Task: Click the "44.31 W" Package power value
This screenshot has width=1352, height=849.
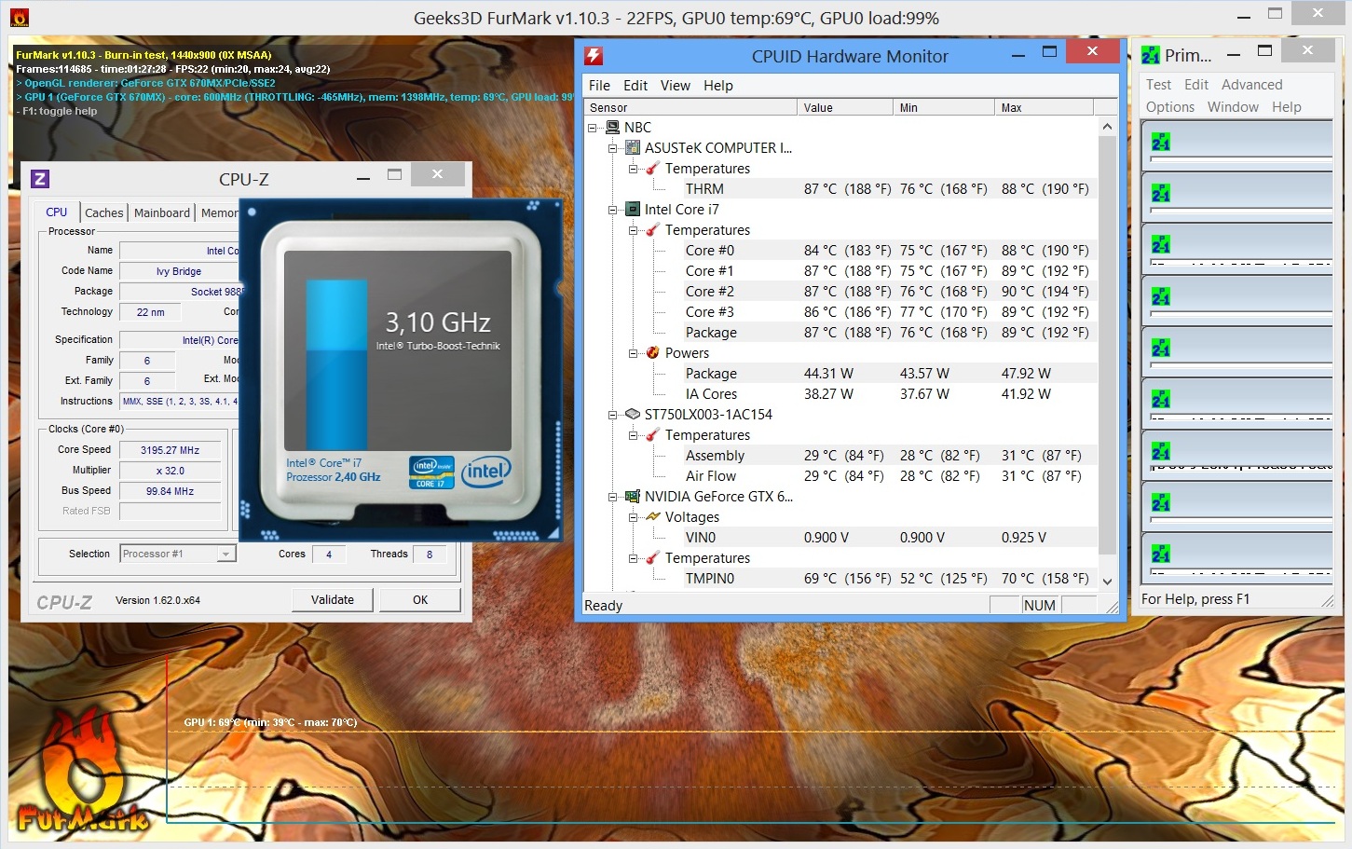Action: coord(828,373)
